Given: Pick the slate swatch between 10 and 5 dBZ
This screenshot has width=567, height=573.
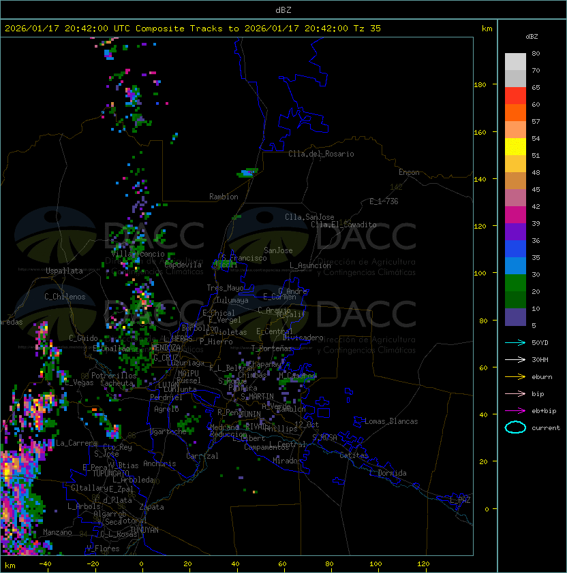Looking at the screenshot, I should coord(515,317).
